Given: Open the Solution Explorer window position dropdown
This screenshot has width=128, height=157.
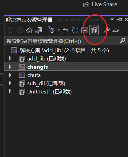Looking at the screenshot, I should pos(112,20).
